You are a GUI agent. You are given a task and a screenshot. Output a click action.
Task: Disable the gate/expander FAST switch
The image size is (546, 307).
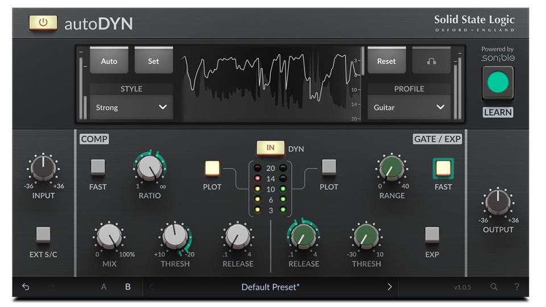[x=443, y=168]
